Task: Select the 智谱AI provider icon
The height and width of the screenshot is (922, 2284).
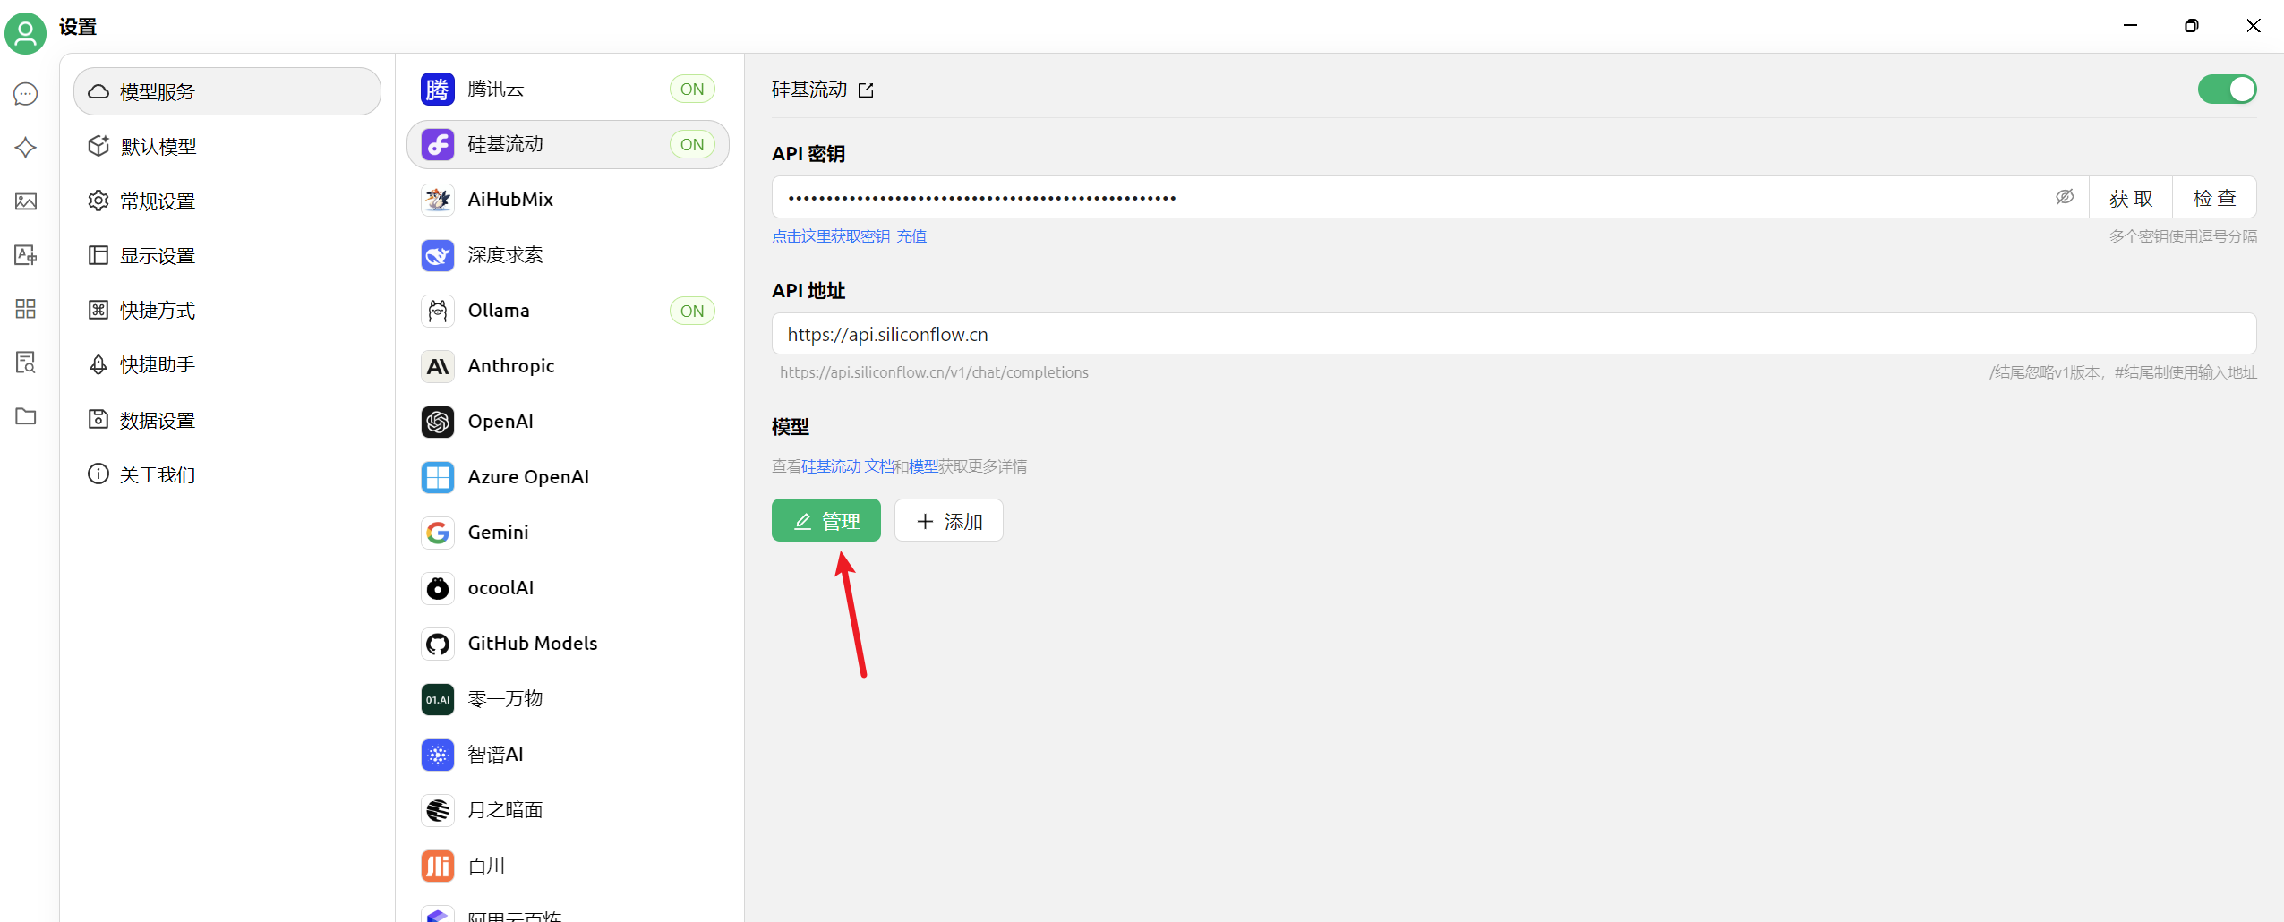Action: click(x=438, y=755)
